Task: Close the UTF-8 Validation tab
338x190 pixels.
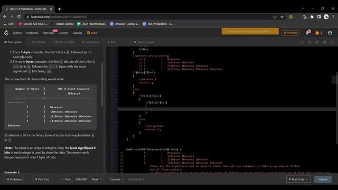Action: click(x=51, y=9)
